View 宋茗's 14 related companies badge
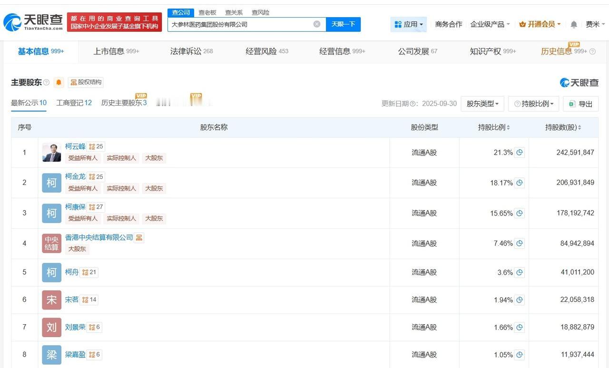The width and height of the screenshot is (609, 368). pyautogui.click(x=89, y=300)
